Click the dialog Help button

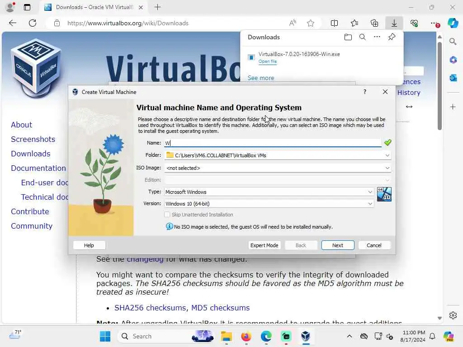[x=89, y=245]
